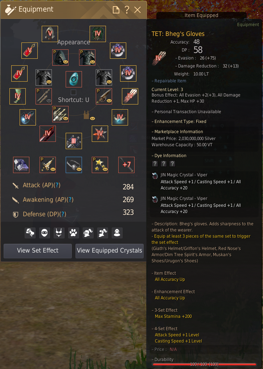263x369 pixels.
Task: Open Awakening (AP) help question mark
Action: (70, 200)
